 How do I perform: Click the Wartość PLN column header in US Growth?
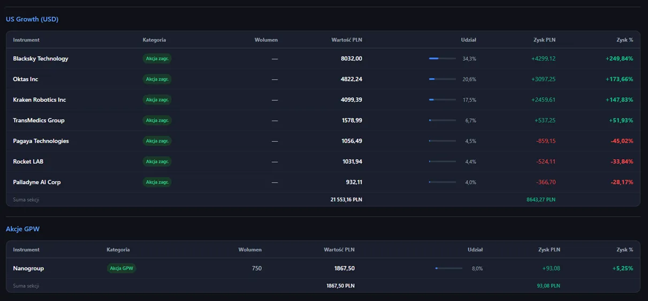click(347, 40)
